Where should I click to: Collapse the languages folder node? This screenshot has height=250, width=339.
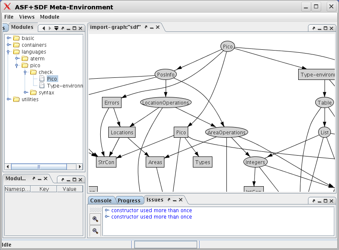point(8,52)
